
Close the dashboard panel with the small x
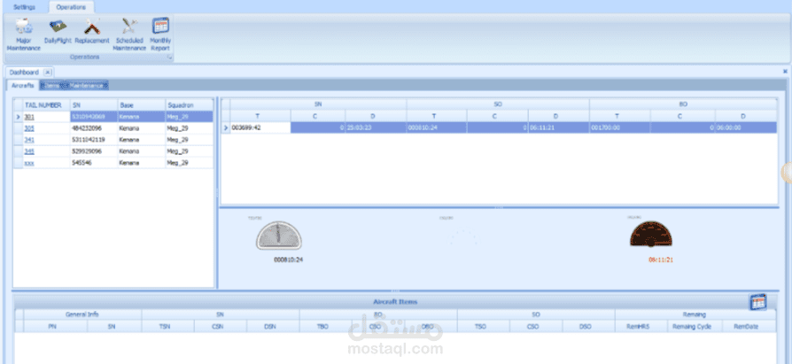[785, 72]
